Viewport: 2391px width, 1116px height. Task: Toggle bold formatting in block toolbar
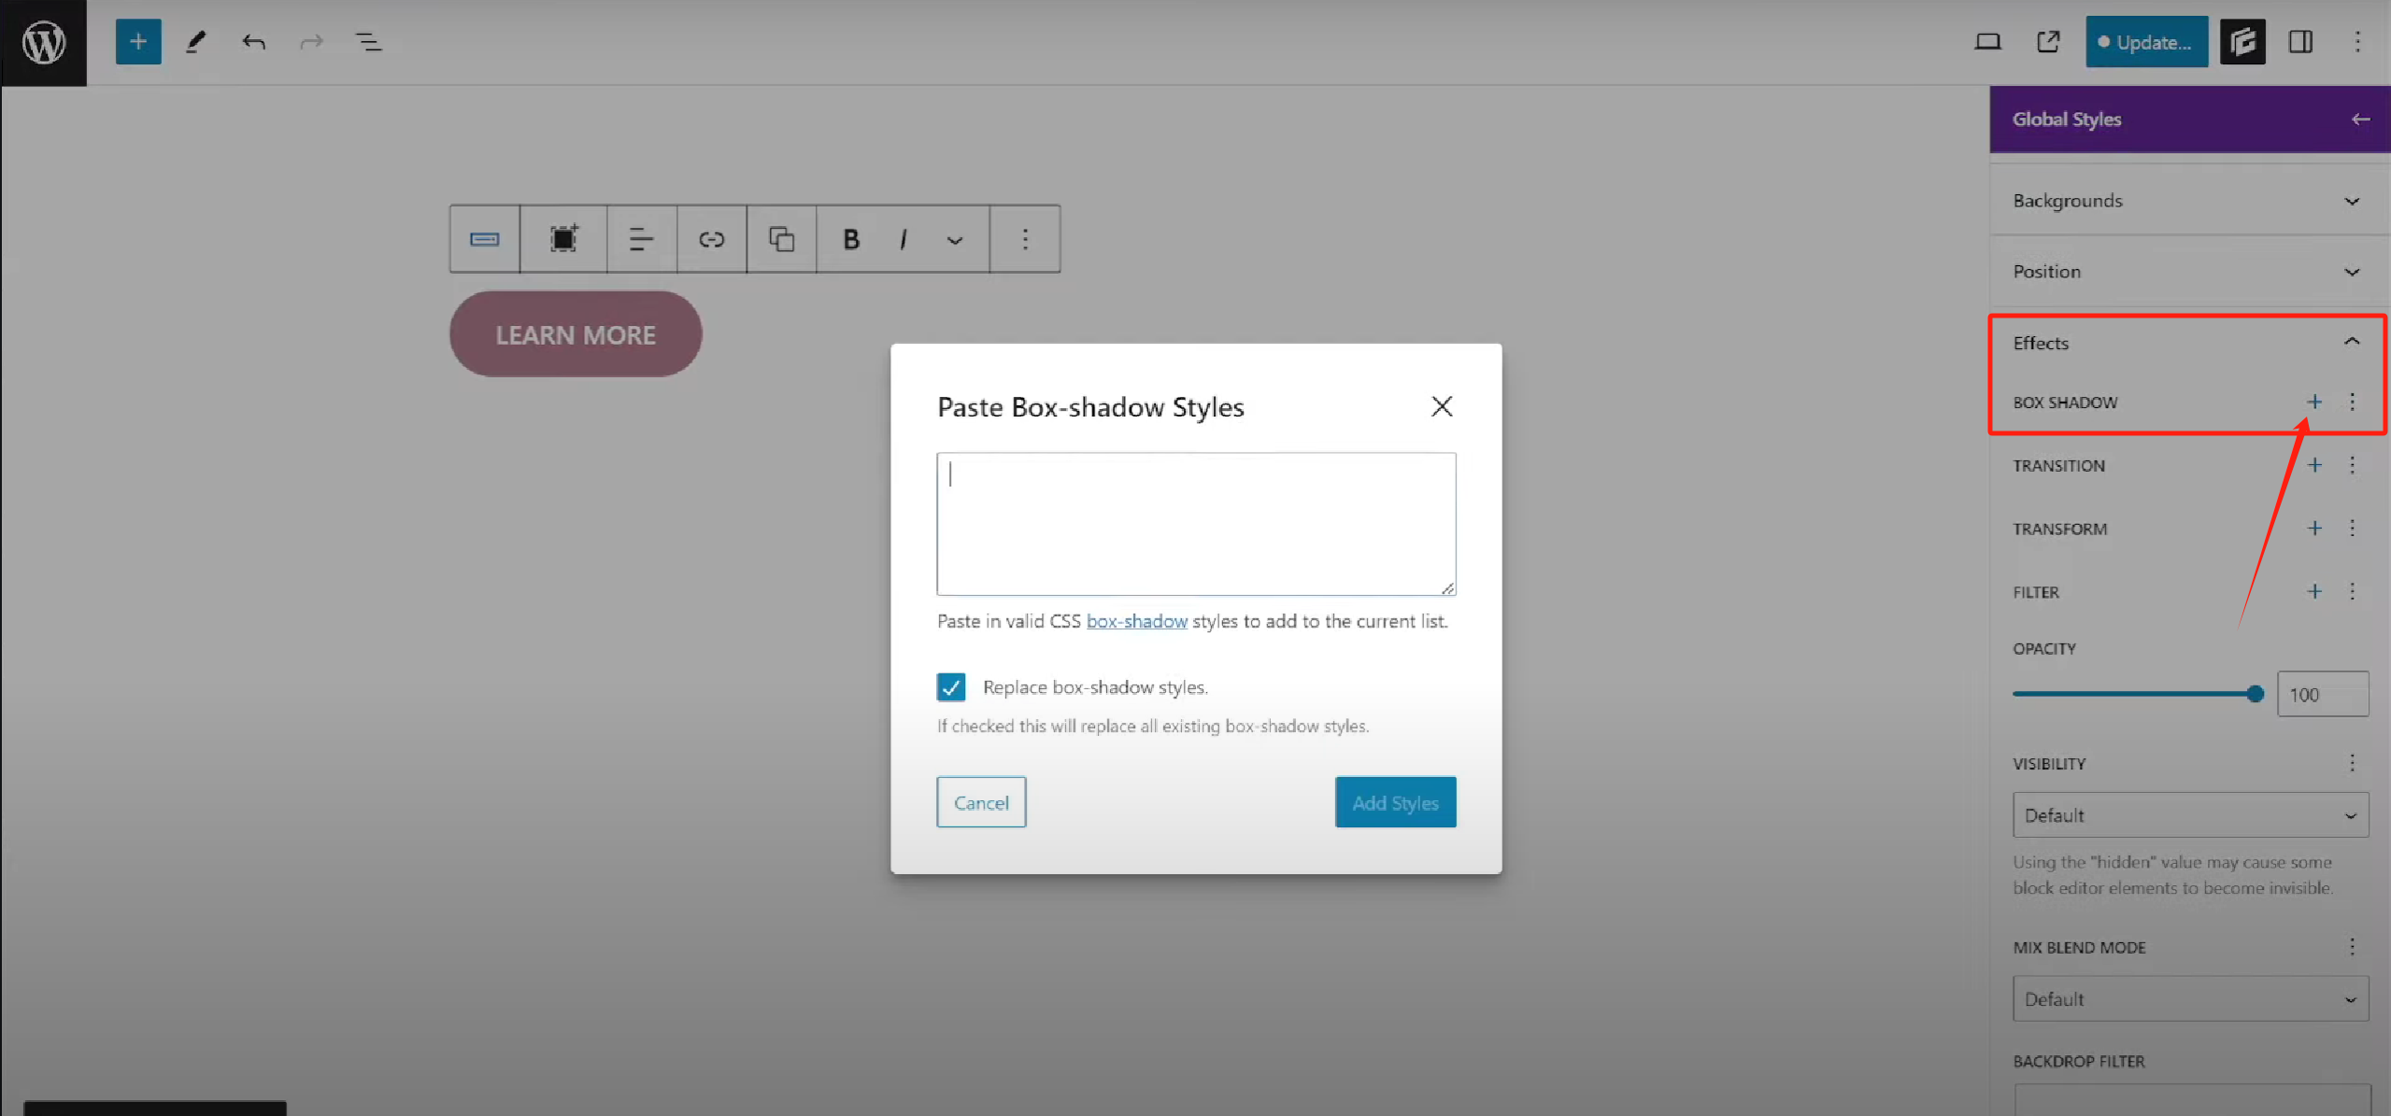point(850,240)
